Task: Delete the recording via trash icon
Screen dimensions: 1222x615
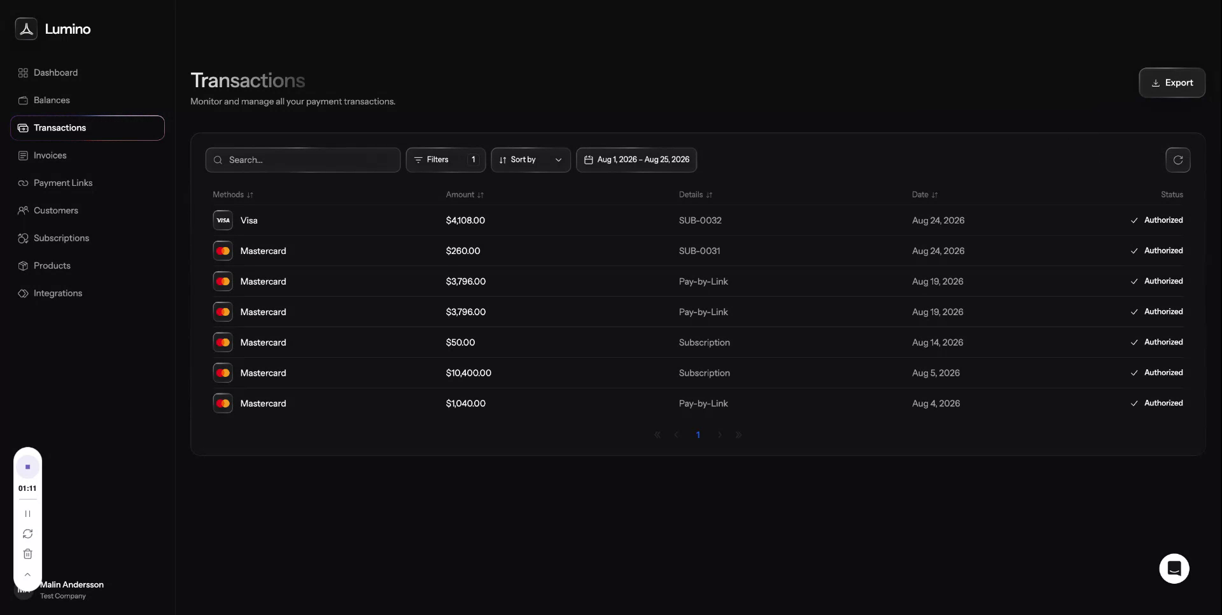Action: 27,554
